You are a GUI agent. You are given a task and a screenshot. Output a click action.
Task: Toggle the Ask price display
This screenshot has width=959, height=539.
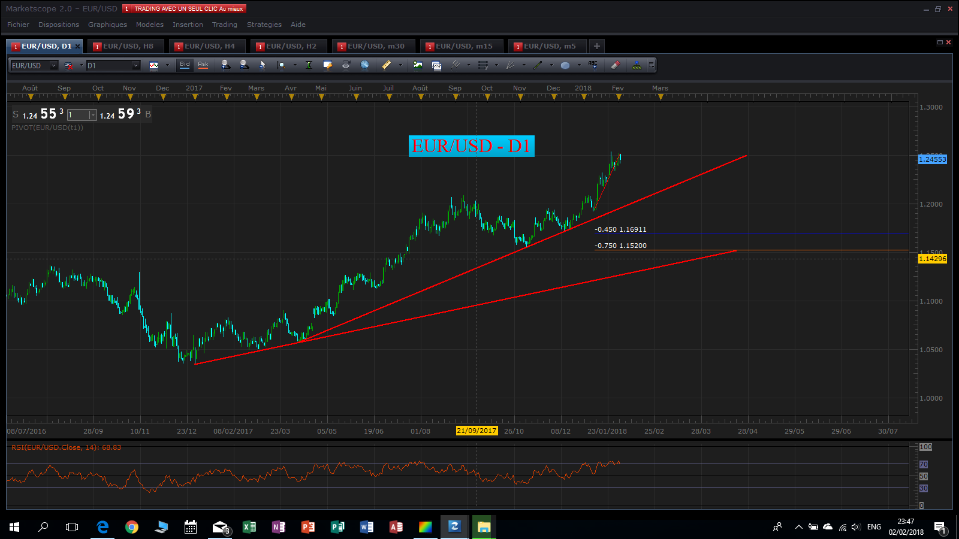(203, 65)
